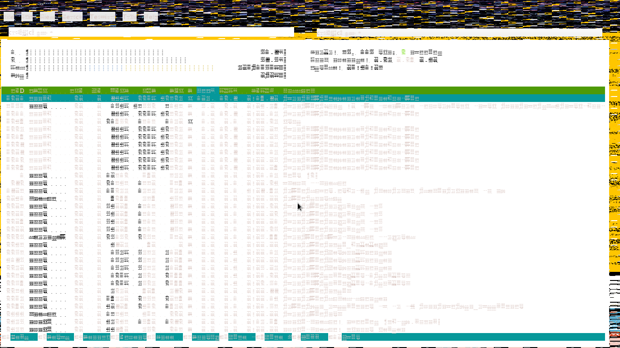Click Quit at the end of the function bar

point(351,337)
